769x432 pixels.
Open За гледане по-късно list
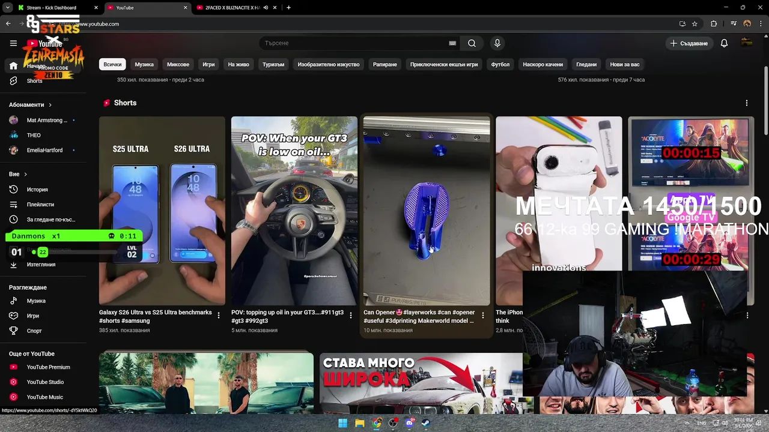click(51, 220)
